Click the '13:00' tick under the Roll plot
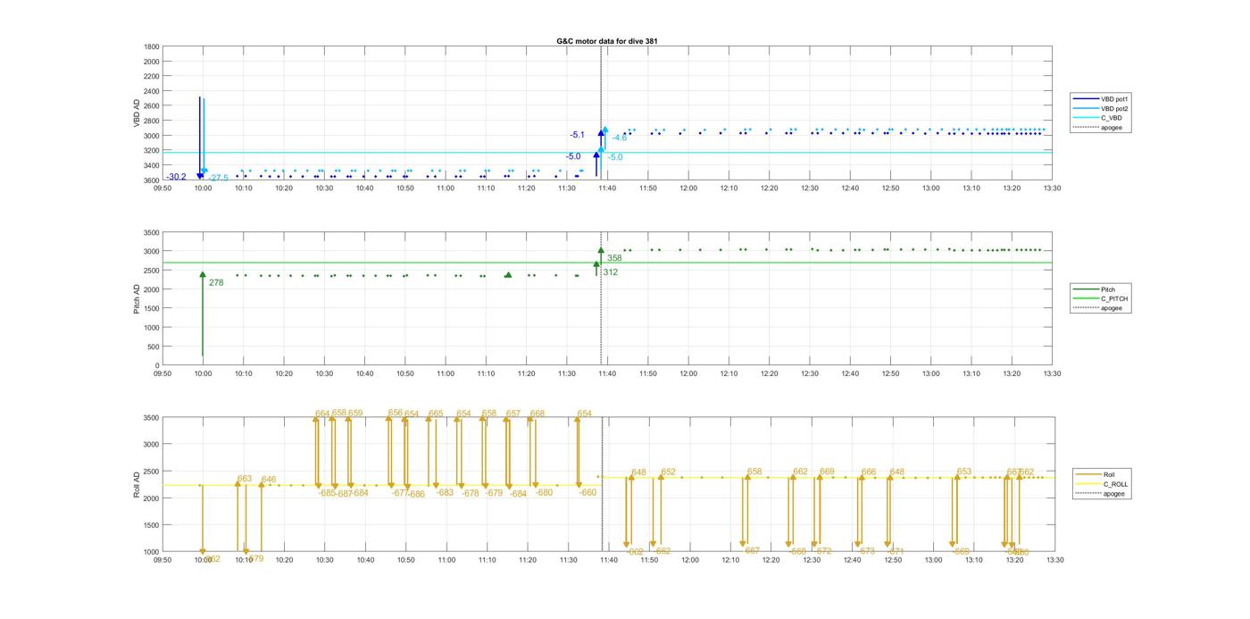 point(932,560)
